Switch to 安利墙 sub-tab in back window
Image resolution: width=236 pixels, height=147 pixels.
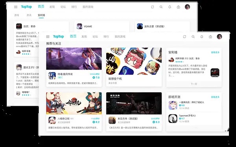click(x=41, y=15)
